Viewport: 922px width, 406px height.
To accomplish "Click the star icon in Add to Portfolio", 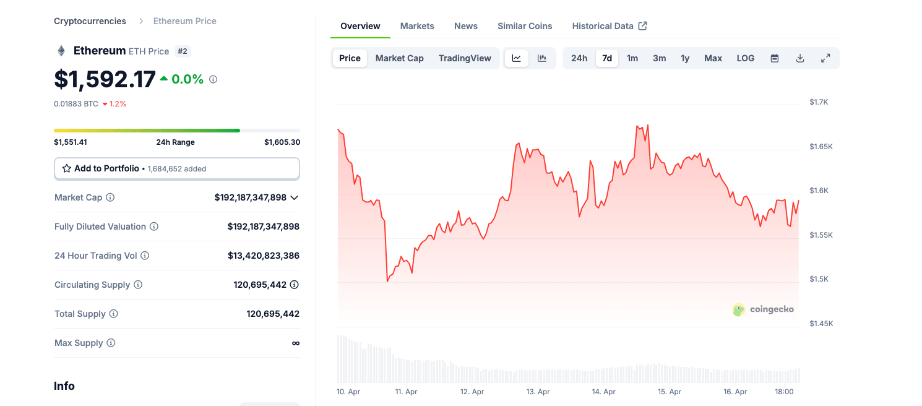I will [66, 168].
